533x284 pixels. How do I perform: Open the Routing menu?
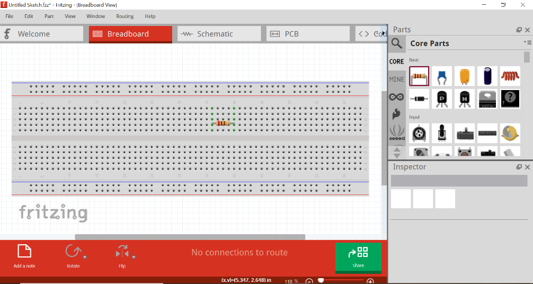pos(125,16)
